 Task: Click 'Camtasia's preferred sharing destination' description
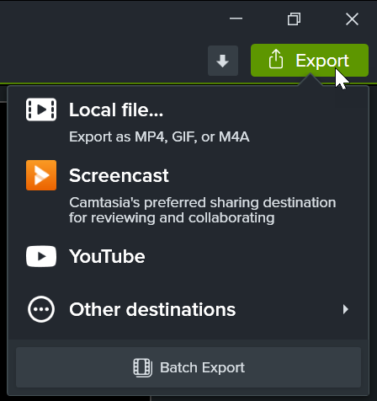click(202, 210)
